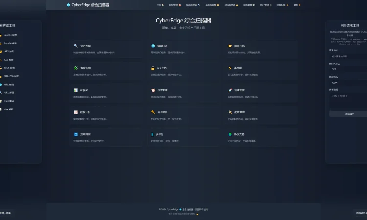Click the bar chart icon on 可视化 card
Screen dimensions: 367x220
point(76,90)
